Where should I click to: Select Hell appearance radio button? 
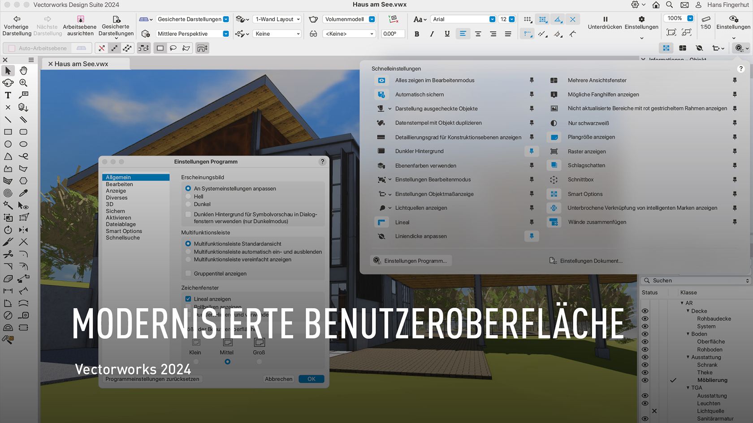click(x=188, y=197)
